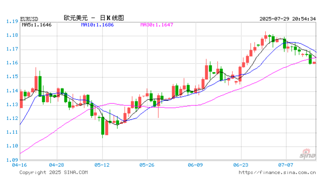Open the finance.sina.com.cn link
This screenshot has height=185, width=328.
pyautogui.click(x=277, y=172)
